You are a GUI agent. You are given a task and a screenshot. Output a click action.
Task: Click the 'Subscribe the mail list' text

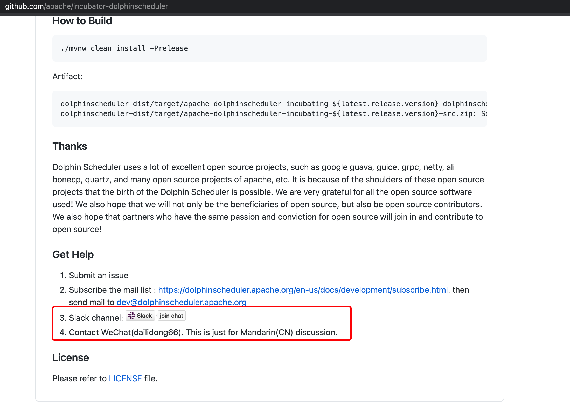110,290
